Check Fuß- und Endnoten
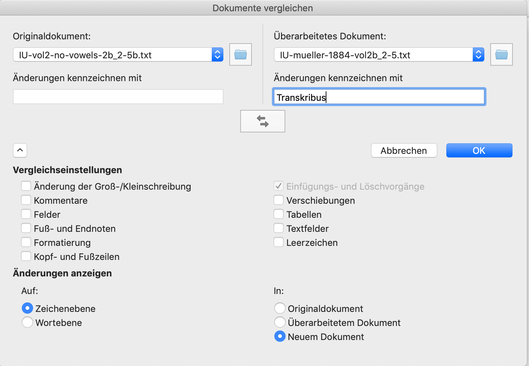Image resolution: width=529 pixels, height=366 pixels. (26, 228)
